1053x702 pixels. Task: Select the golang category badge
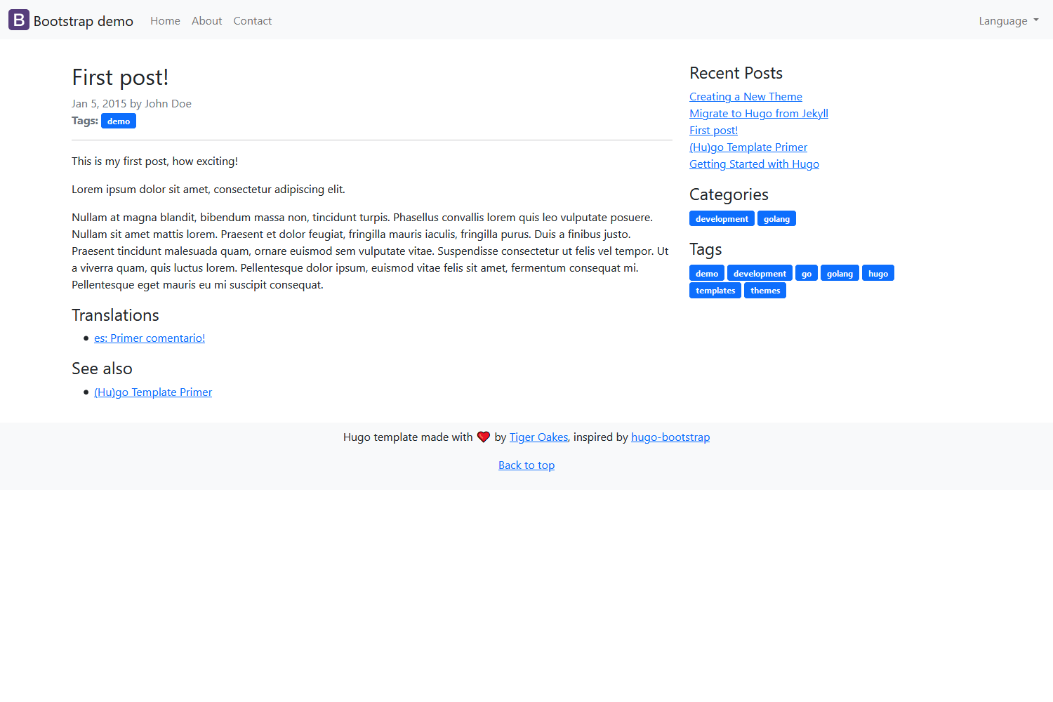[x=776, y=219]
